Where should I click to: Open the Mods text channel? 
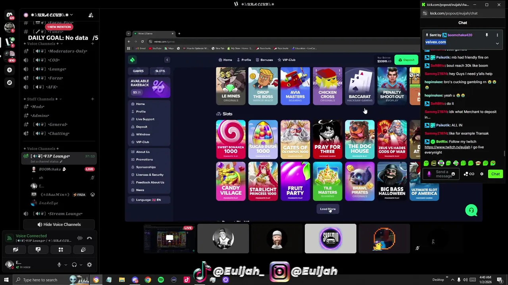[x=59, y=106]
